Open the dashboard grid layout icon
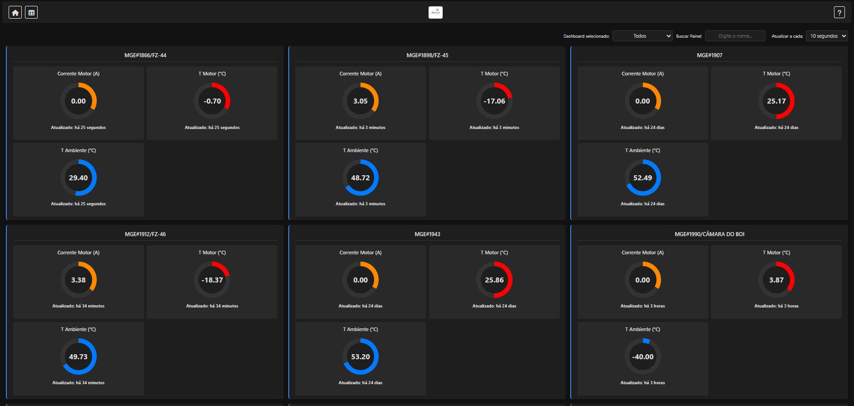This screenshot has height=406, width=854. (x=31, y=12)
